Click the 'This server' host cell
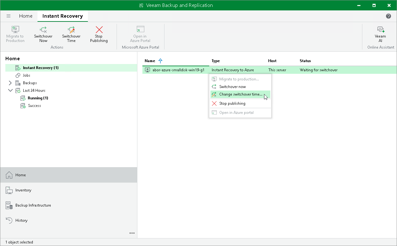 (x=277, y=70)
